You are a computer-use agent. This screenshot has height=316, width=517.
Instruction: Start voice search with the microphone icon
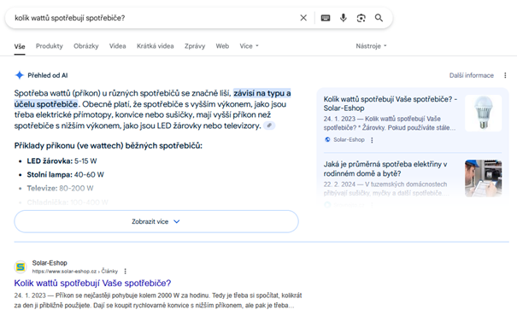coord(344,18)
